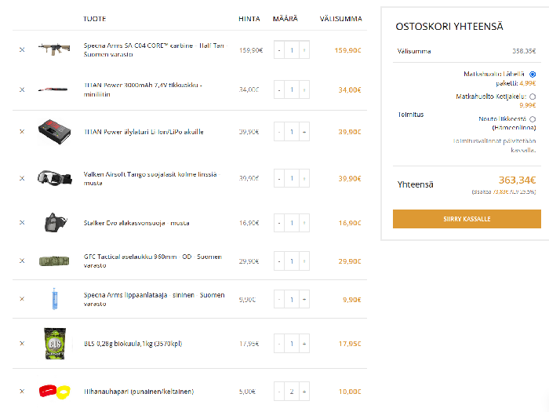
Task: Click the SIIRRY KASSALLE checkout button
Action: 467,219
